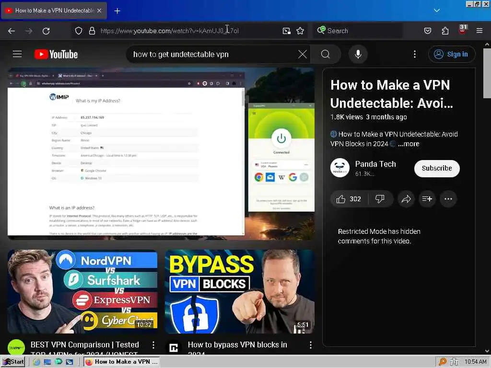The image size is (491, 368).
Task: Click the video title How to Make a VPN Undetectable
Action: click(x=391, y=94)
